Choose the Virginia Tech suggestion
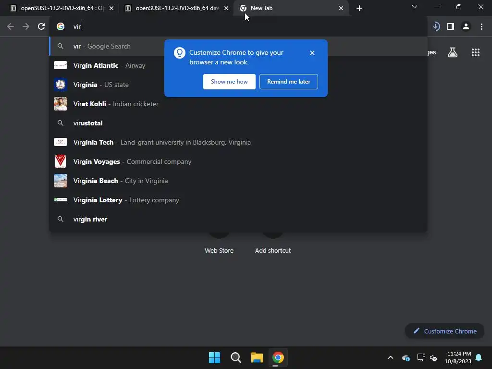492x369 pixels. pos(238,142)
